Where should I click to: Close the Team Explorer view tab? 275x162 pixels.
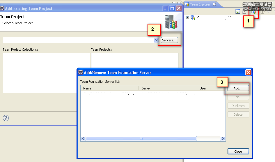pos(214,4)
